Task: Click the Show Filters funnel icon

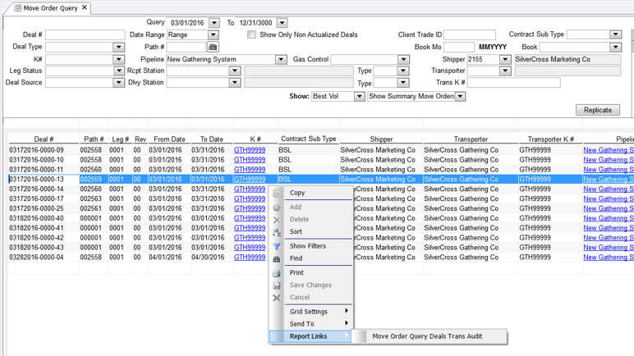Action: point(277,246)
